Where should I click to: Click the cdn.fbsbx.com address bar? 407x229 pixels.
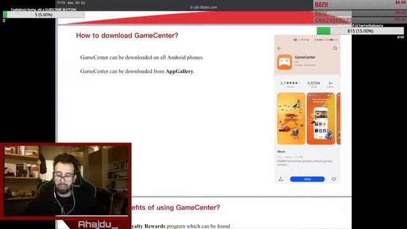point(203,7)
